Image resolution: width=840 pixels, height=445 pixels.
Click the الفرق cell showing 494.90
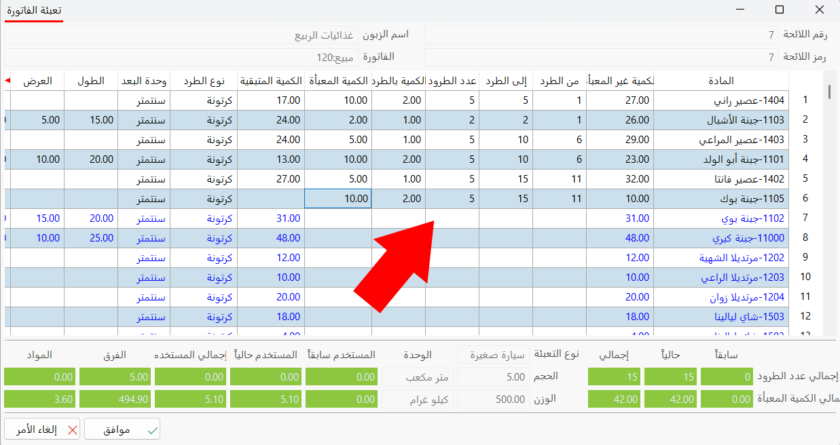pos(113,400)
